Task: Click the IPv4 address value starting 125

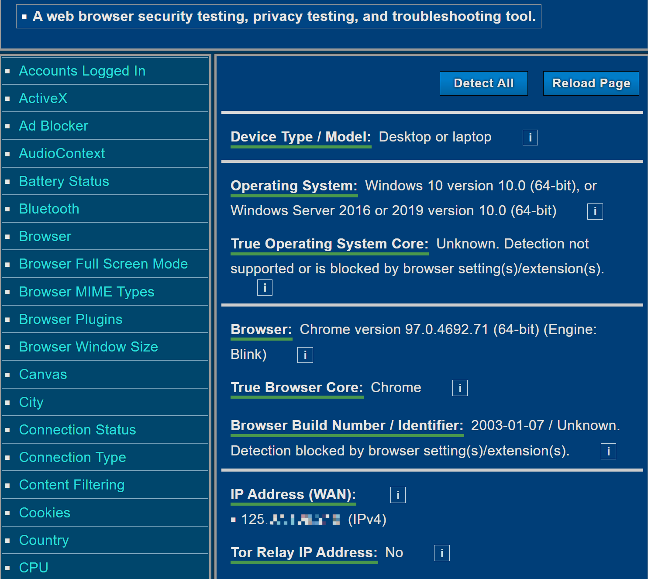Action: [x=314, y=520]
